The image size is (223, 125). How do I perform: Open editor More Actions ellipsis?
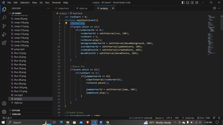pyautogui.click(x=219, y=8)
